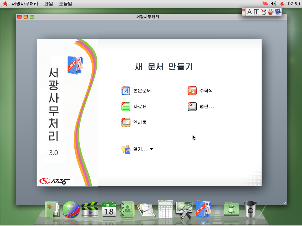Screen dimensions: 302x226
Task: Open the 도움말 help menu
Action: (x=65, y=4)
